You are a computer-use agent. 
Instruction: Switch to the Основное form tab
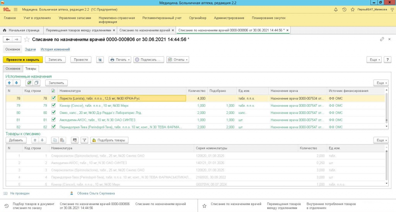[x=13, y=69]
